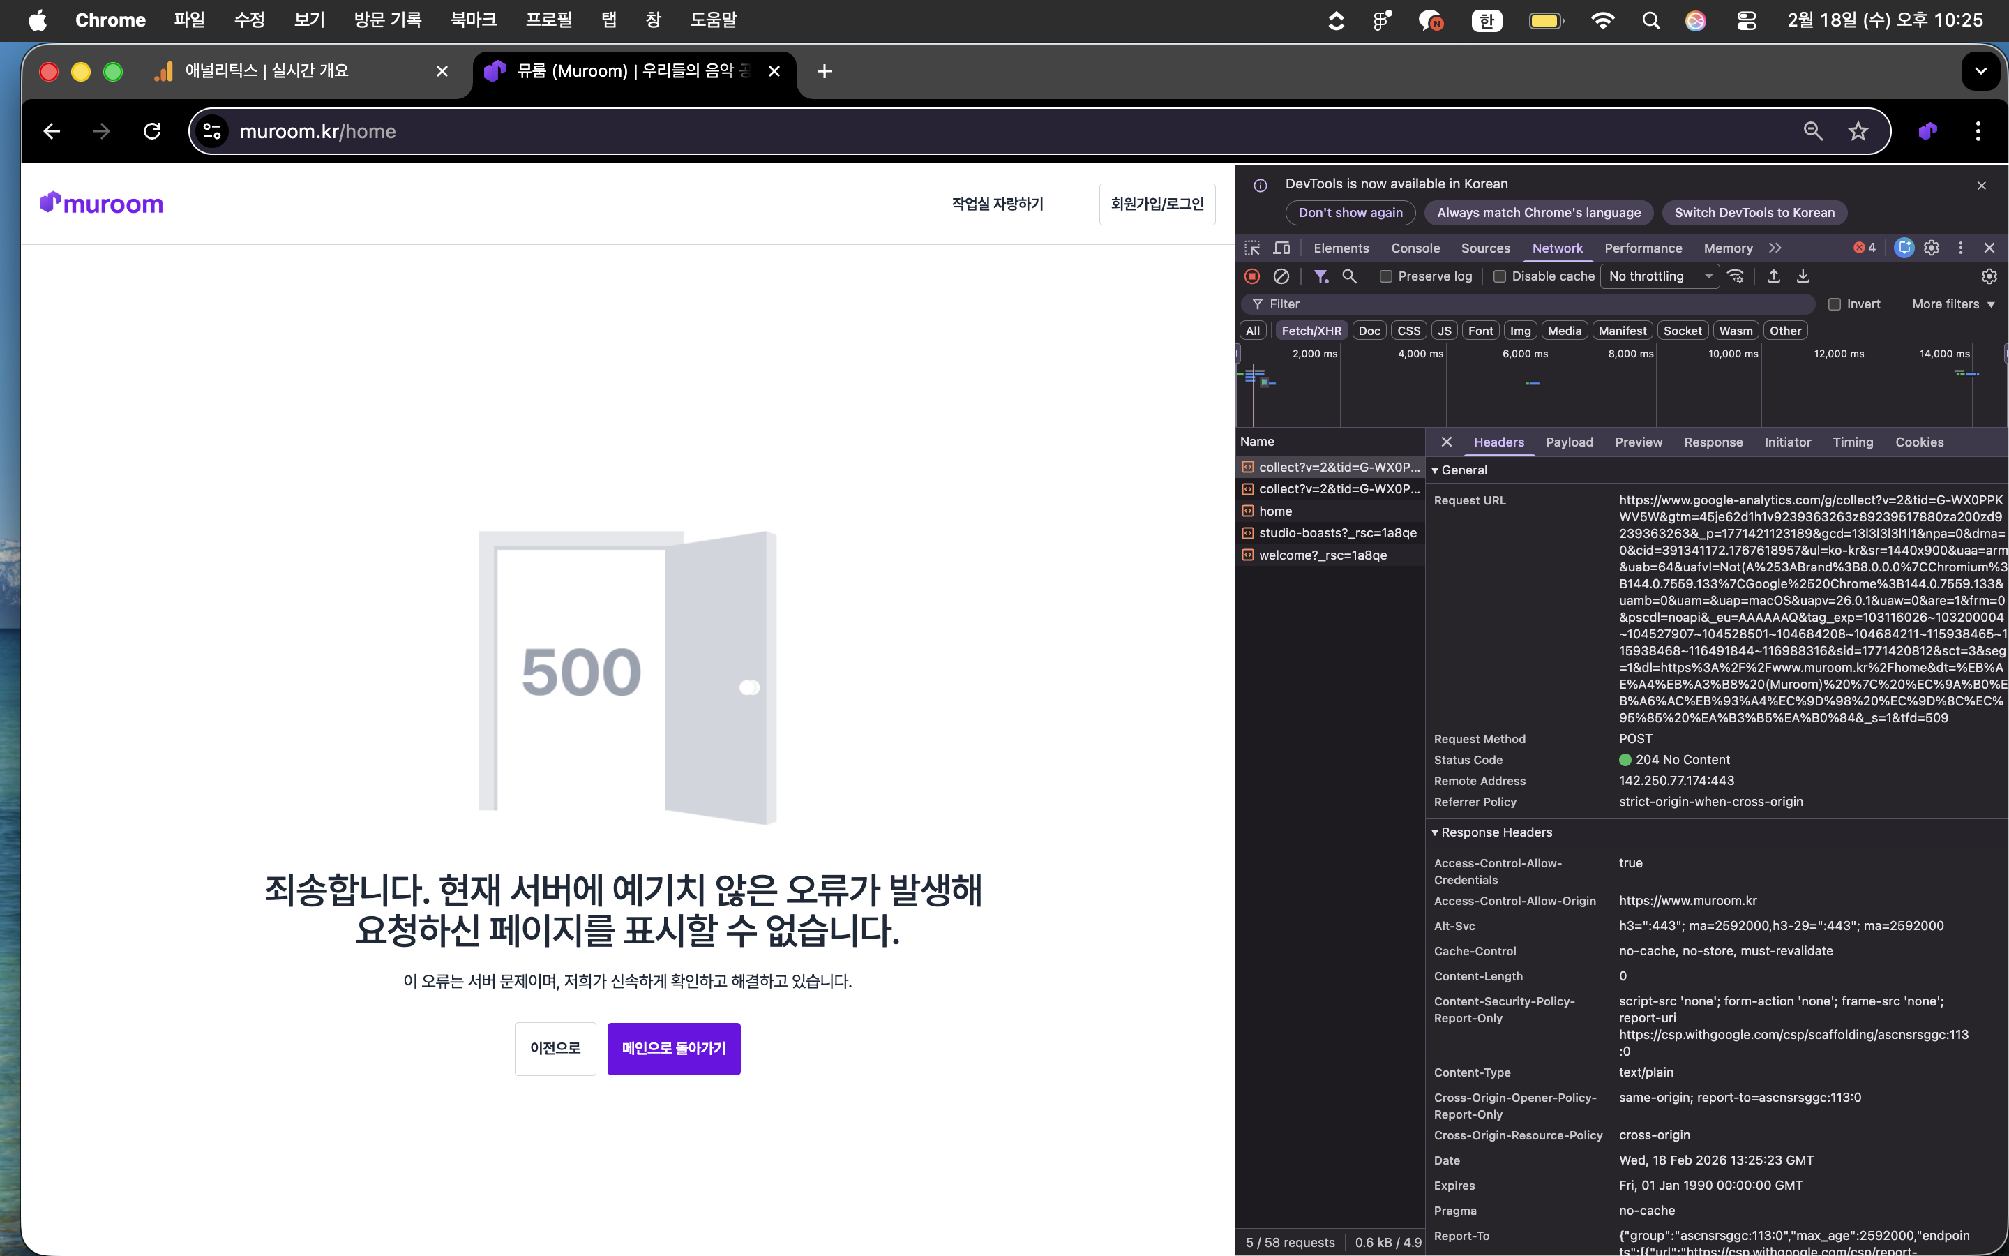
Task: Clear the network log
Action: 1281,276
